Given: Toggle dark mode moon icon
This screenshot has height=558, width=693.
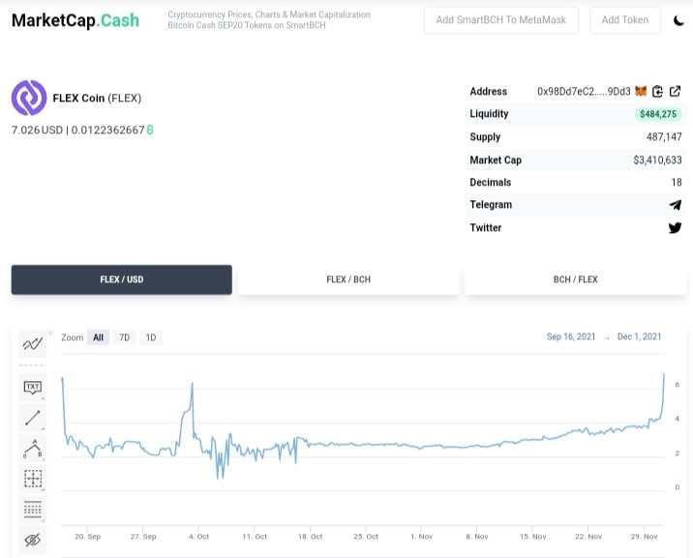Looking at the screenshot, I should 678,20.
